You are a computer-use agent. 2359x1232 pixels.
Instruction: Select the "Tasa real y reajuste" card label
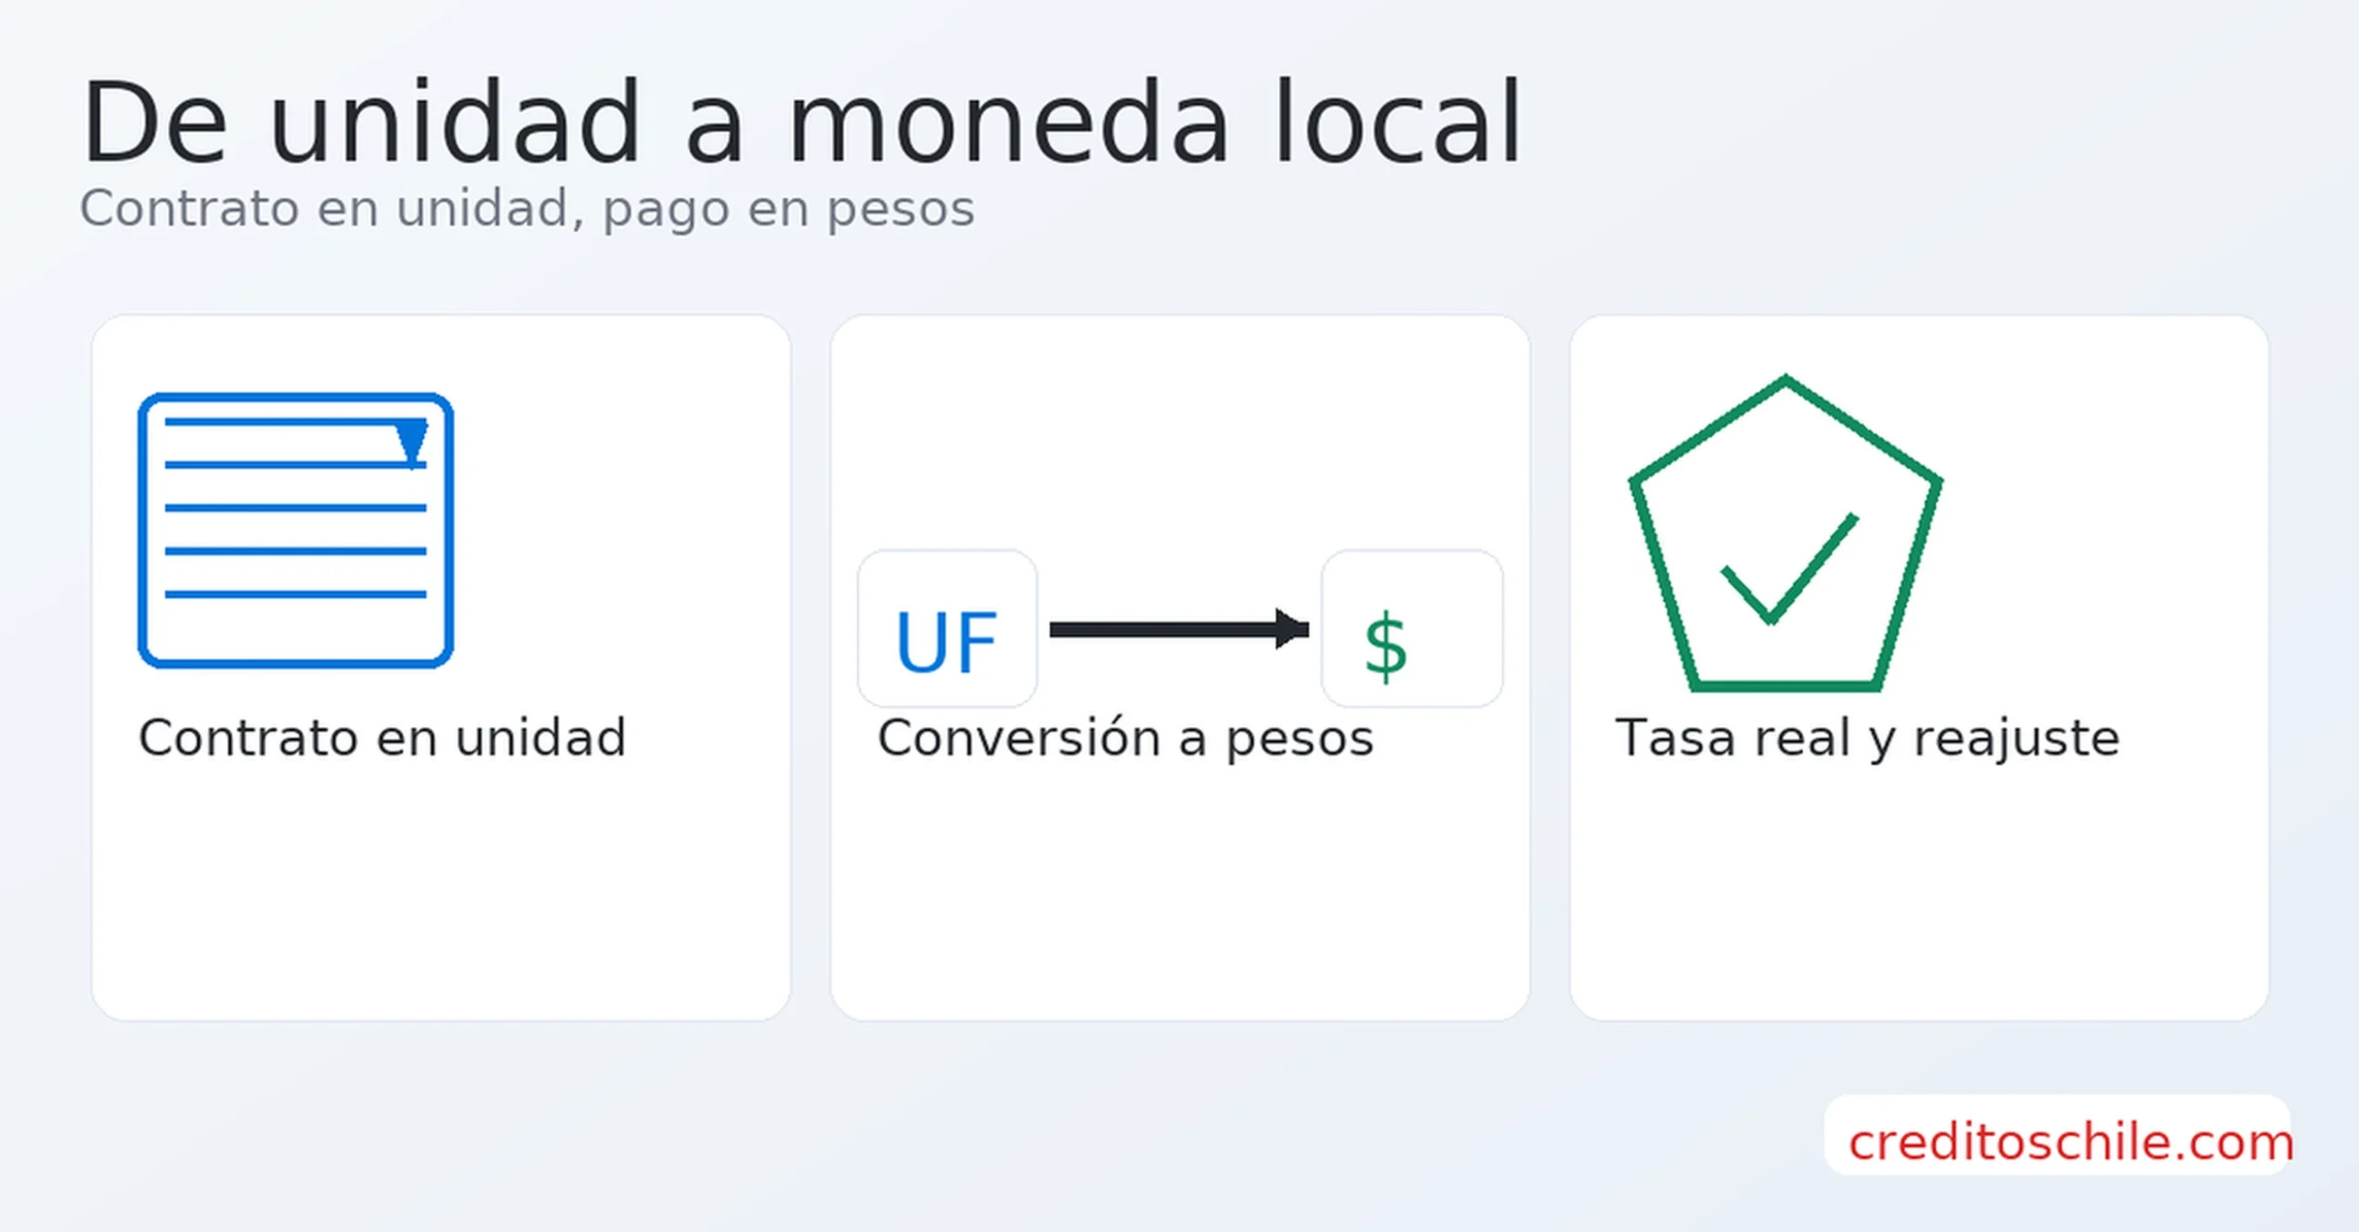pyautogui.click(x=1867, y=739)
